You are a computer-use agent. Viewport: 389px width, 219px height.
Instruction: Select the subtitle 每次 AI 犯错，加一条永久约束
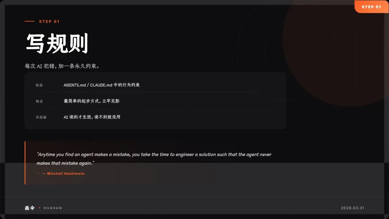[x=62, y=66]
